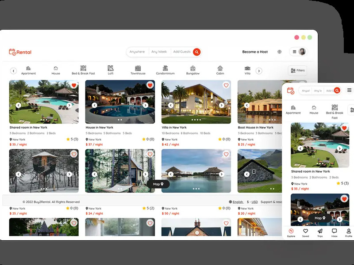
Task: Open the Filters button
Action: [x=297, y=70]
